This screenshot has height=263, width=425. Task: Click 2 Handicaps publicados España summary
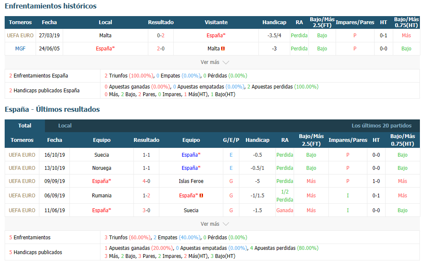tap(44, 91)
